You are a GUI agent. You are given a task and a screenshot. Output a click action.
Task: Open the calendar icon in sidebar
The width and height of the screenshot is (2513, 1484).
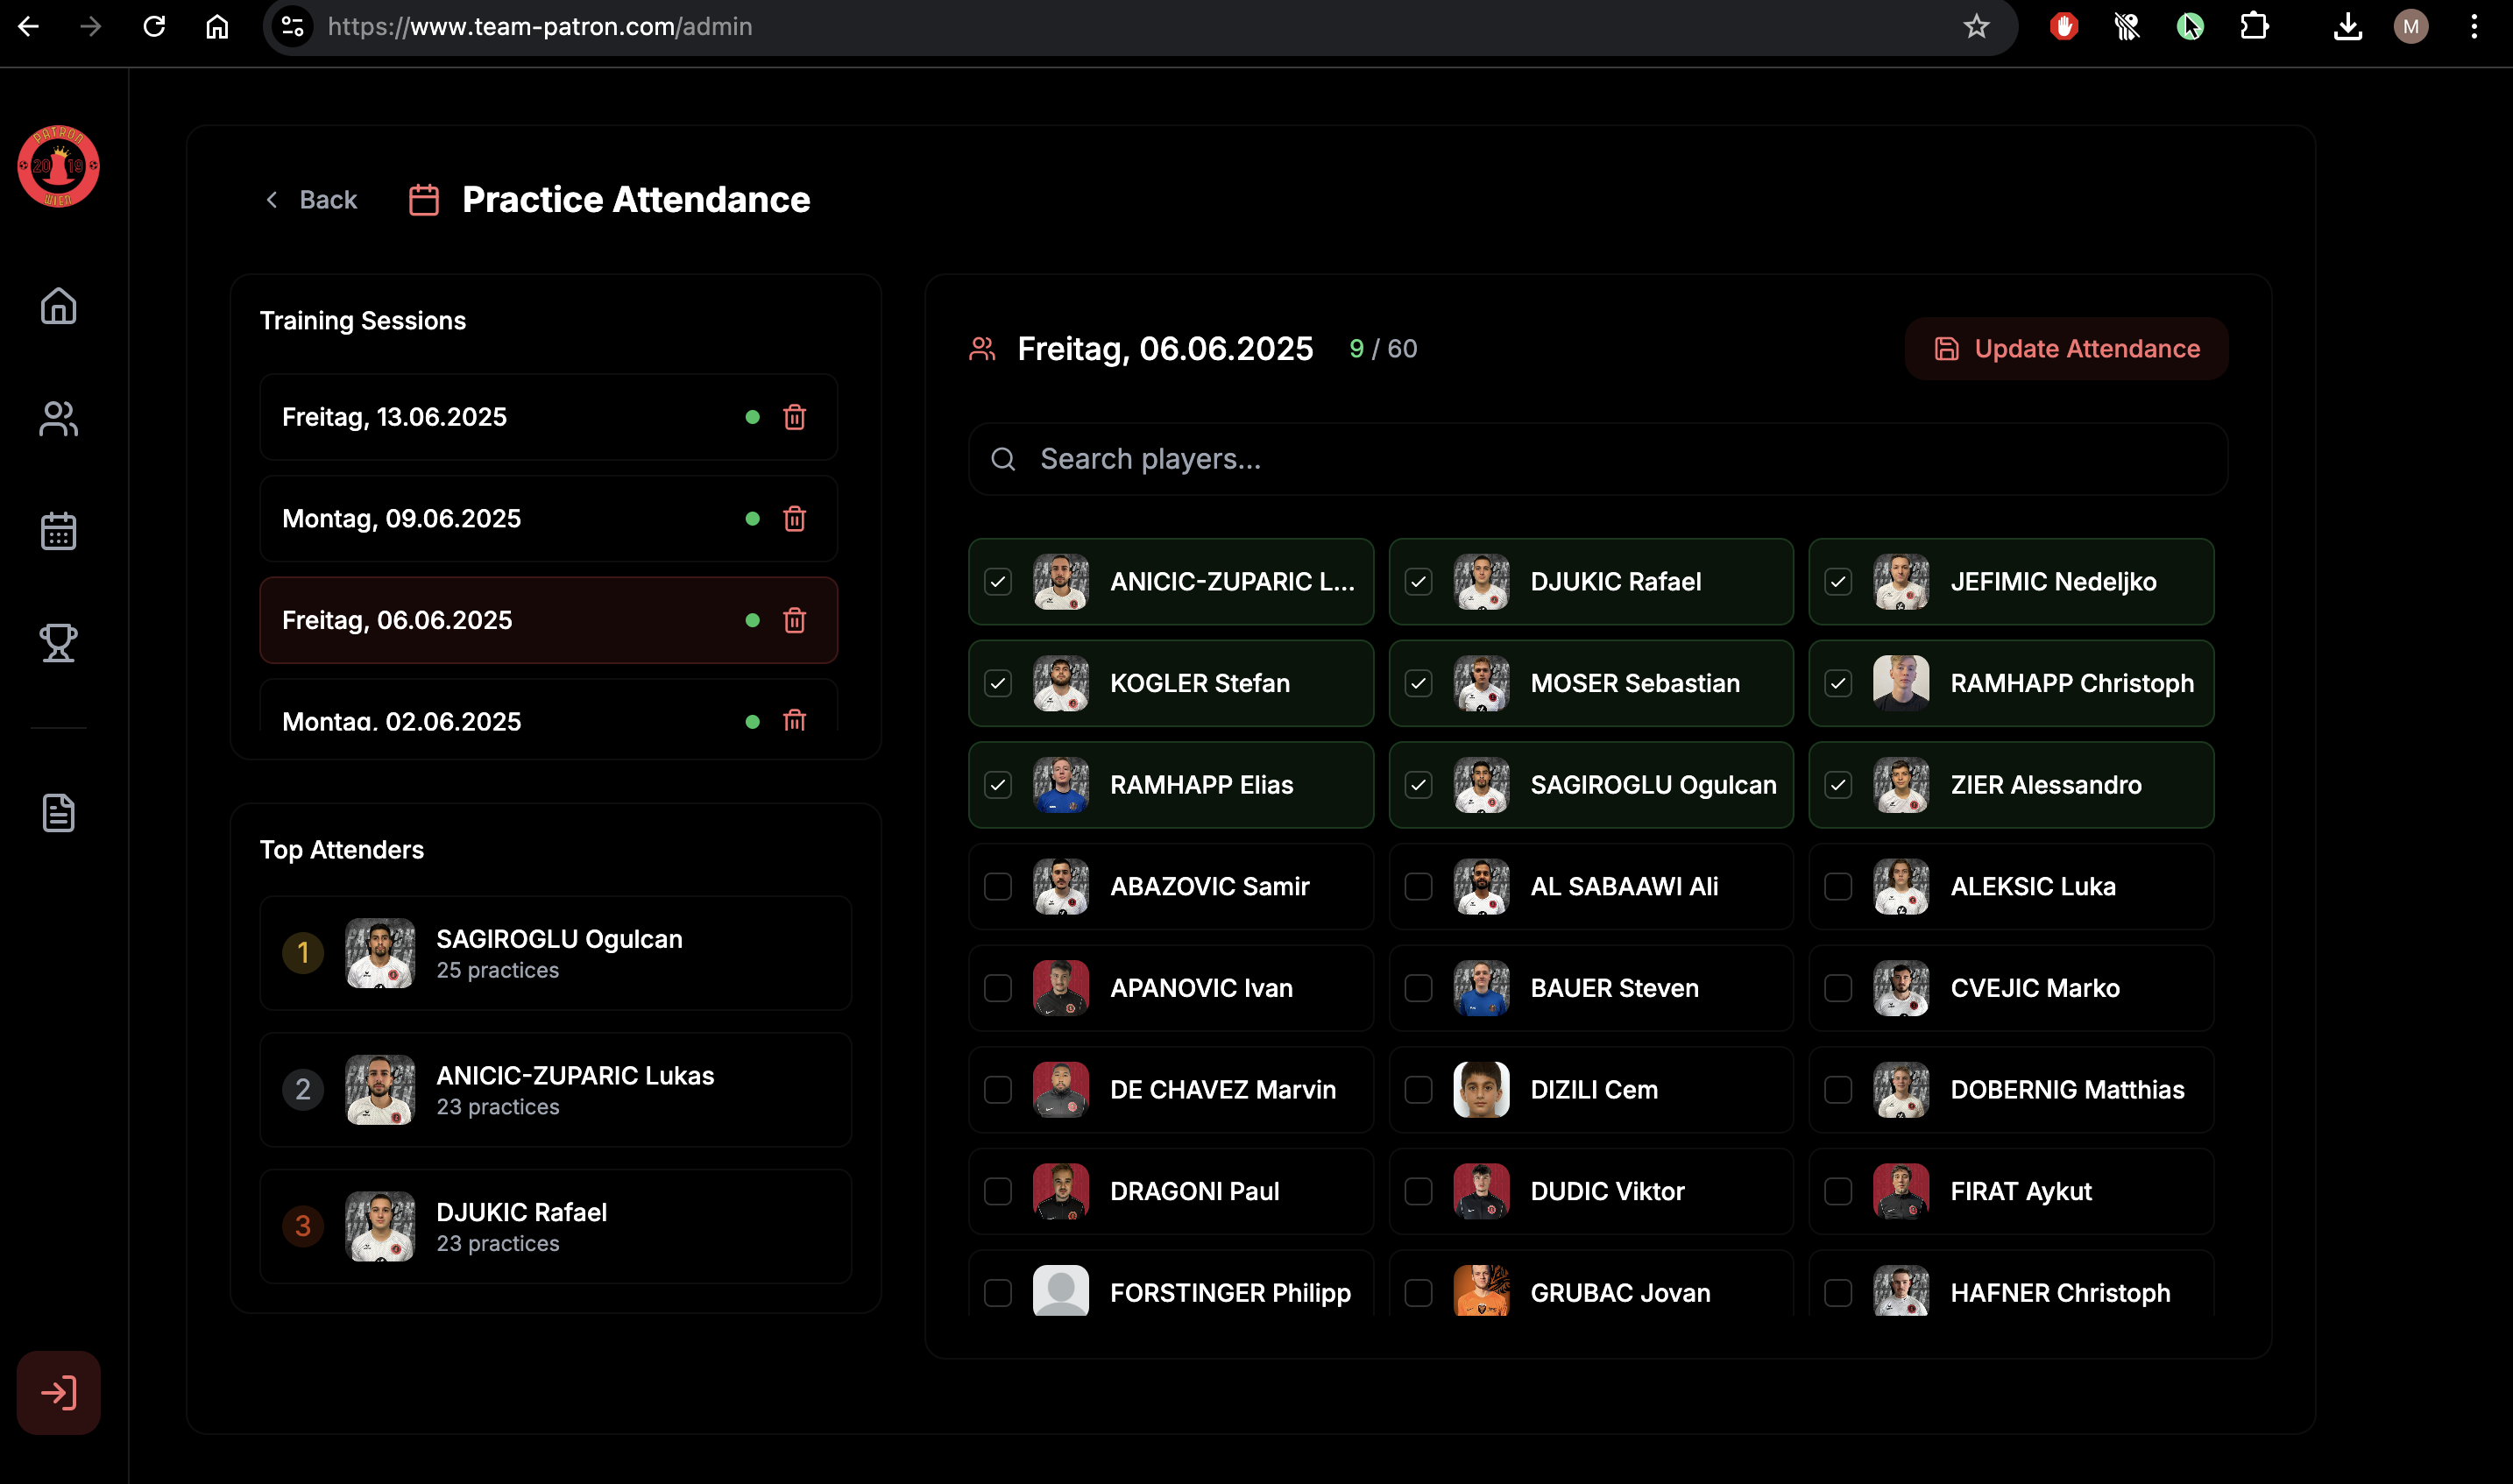(x=59, y=531)
